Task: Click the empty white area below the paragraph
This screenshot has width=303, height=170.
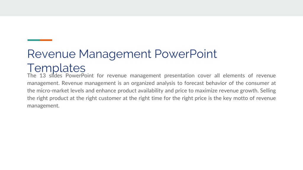Action: pos(151,139)
